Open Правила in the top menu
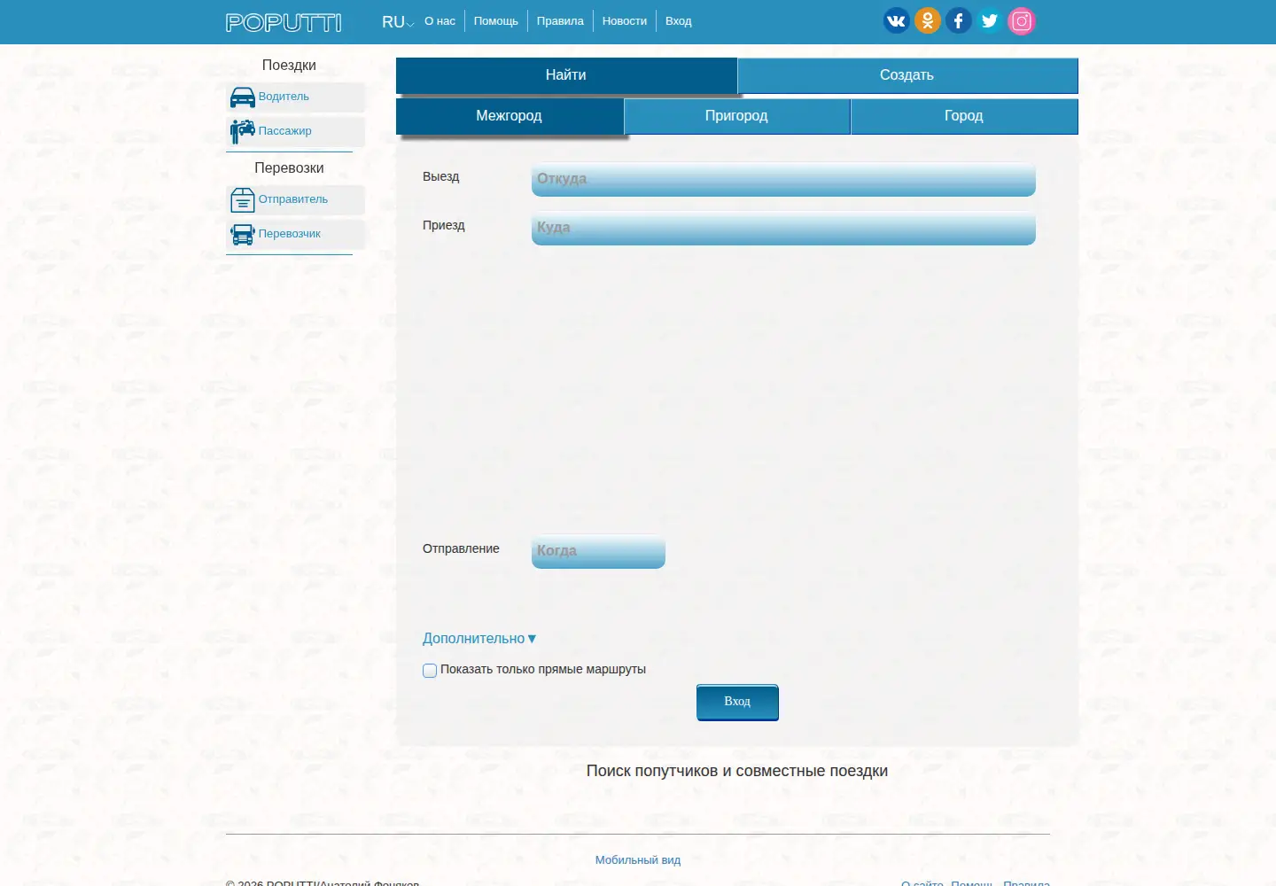Viewport: 1276px width, 886px height. click(560, 21)
